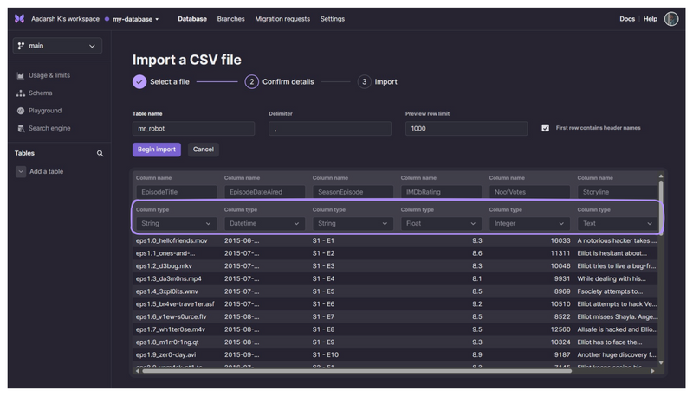693x396 pixels.
Task: Click the eps1.3_da3m0ns.mp4 cell
Action: pyautogui.click(x=168, y=278)
